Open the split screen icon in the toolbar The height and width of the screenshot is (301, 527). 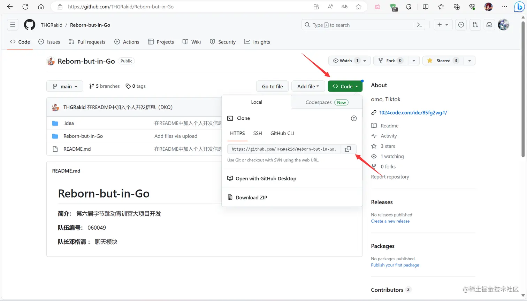click(x=426, y=7)
